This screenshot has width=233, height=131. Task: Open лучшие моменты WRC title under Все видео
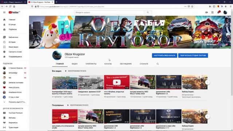[139, 93]
